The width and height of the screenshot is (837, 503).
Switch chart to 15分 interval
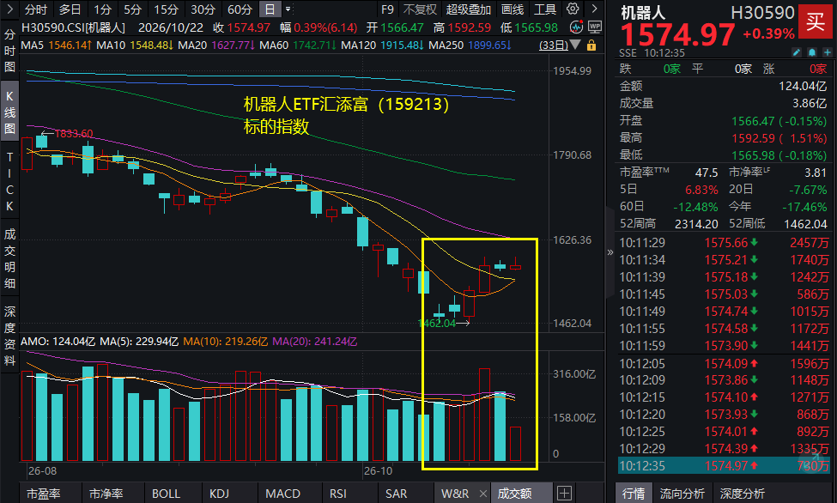pos(166,9)
